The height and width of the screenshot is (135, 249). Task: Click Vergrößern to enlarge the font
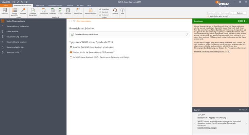click(104, 9)
